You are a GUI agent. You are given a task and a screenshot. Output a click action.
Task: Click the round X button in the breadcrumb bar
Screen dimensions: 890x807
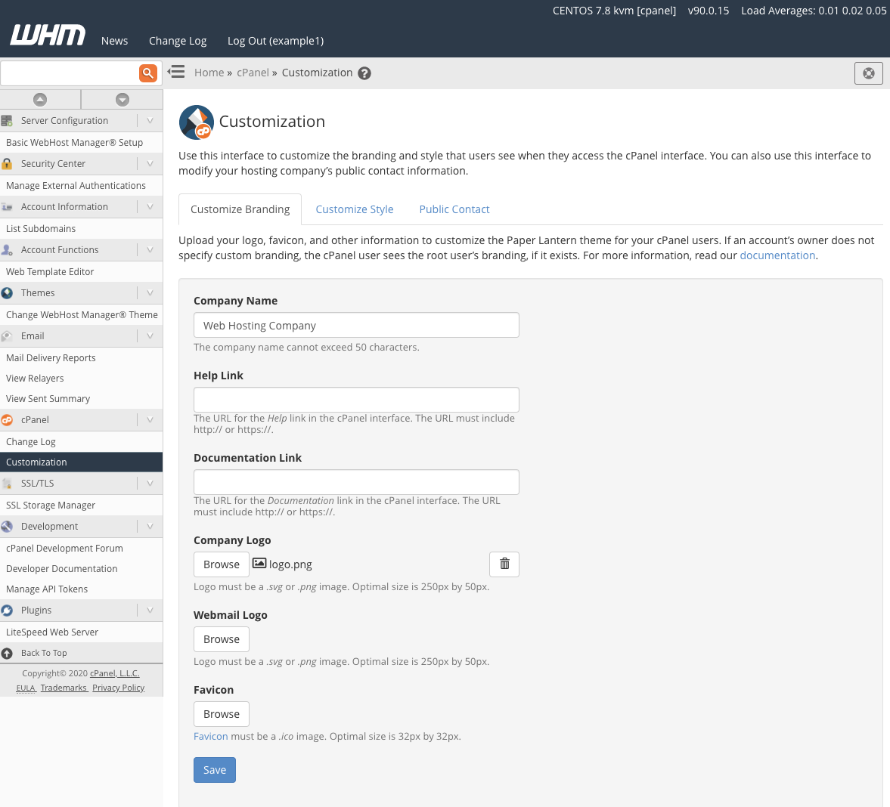[869, 73]
